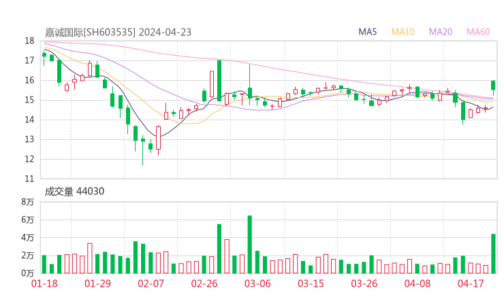Click the 2万 volume axis label
The width and height of the screenshot is (504, 299).
[x=28, y=256]
